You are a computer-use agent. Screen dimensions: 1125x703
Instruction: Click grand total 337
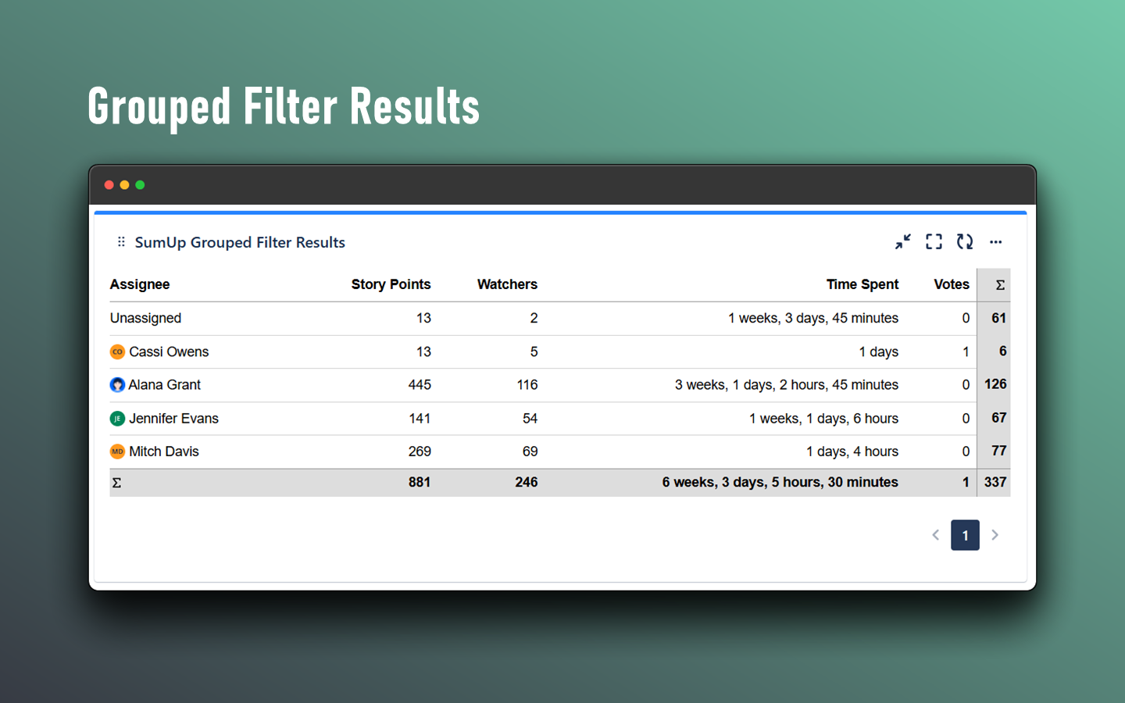(x=995, y=482)
